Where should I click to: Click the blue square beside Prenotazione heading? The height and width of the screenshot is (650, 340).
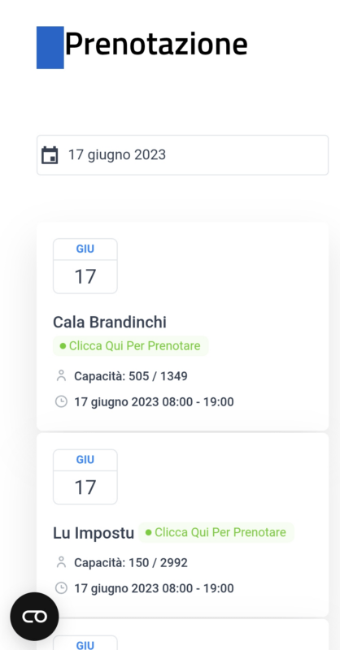click(x=50, y=48)
